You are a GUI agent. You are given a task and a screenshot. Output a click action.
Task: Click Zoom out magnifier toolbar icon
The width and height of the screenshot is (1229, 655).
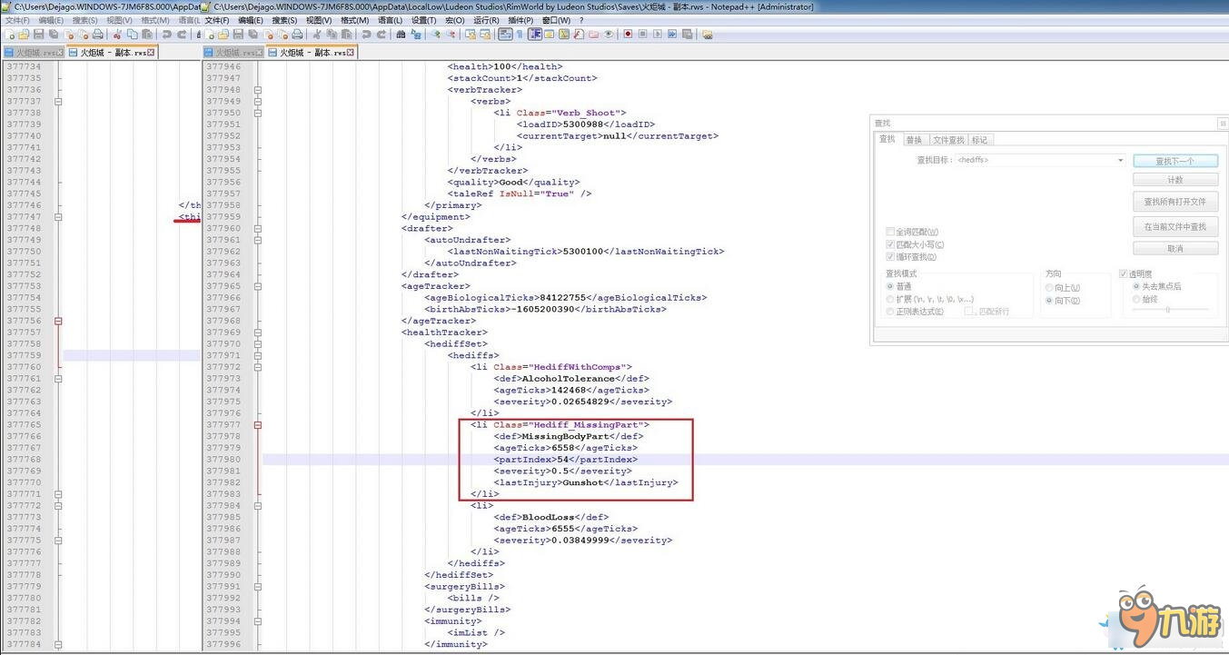coord(451,35)
